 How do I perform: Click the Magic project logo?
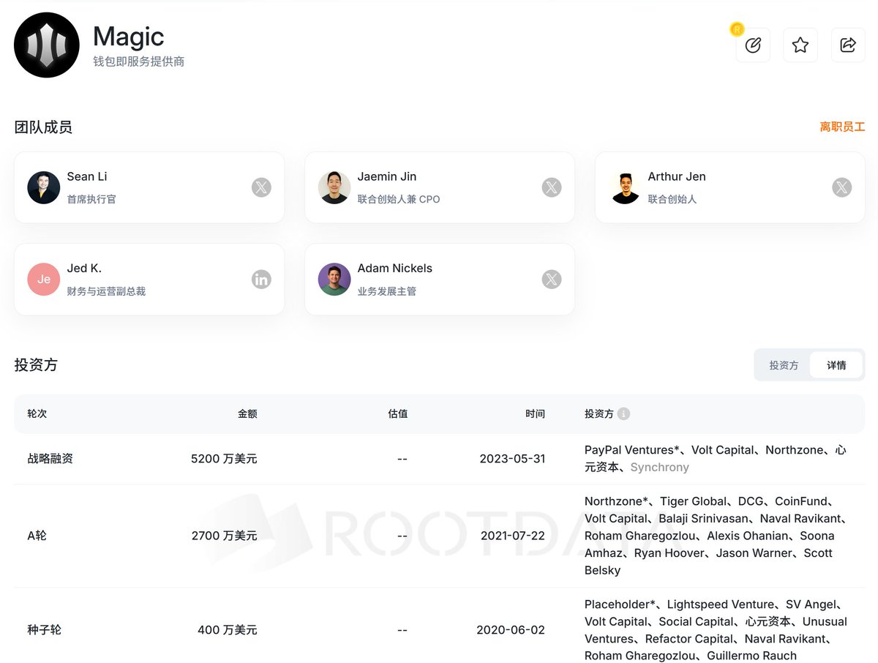pyautogui.click(x=47, y=45)
